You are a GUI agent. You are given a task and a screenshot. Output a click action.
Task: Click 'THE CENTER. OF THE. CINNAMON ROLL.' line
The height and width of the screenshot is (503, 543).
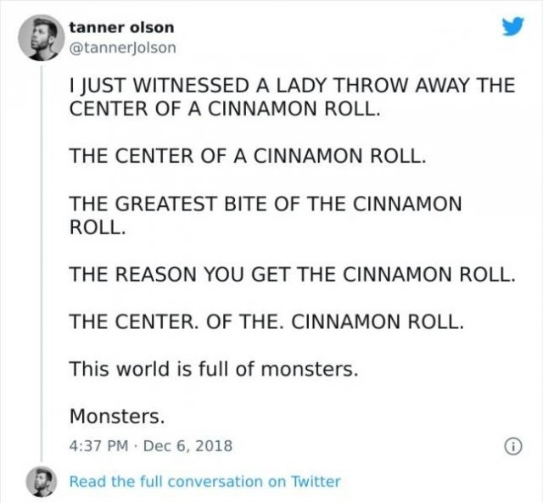click(x=267, y=322)
